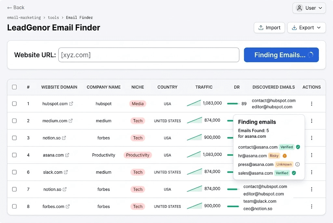Click the user avatar icon
This screenshot has height=223, width=333.
(300, 8)
